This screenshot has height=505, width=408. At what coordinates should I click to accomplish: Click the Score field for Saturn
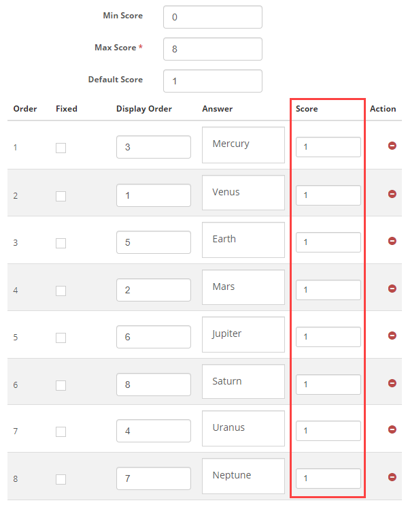328,385
